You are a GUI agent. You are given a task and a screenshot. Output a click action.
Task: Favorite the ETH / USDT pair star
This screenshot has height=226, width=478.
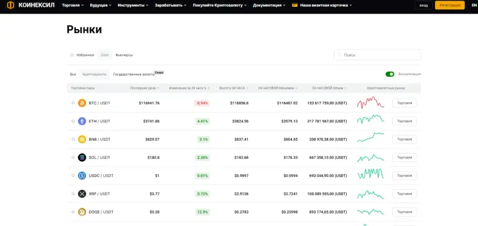[73, 121]
